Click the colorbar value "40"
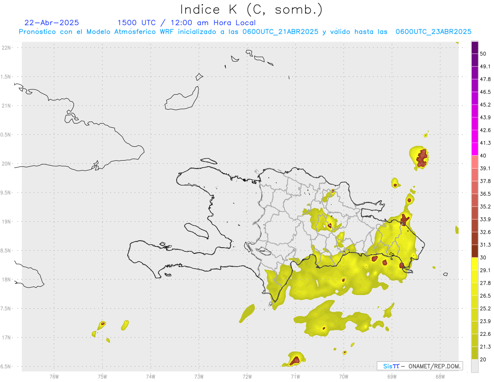This screenshot has height=382, width=494. [x=483, y=156]
